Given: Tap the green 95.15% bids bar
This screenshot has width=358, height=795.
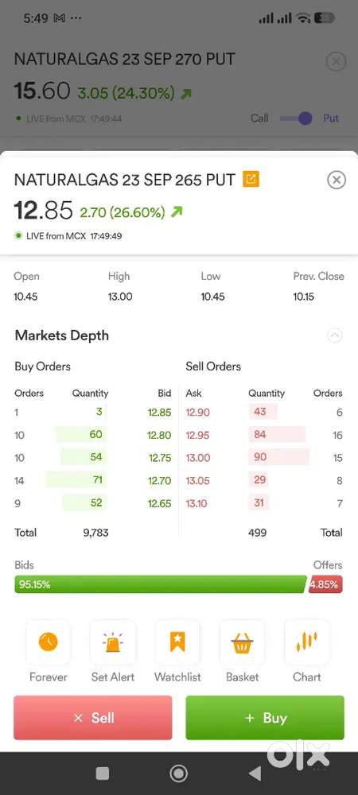Looking at the screenshot, I should [x=161, y=584].
